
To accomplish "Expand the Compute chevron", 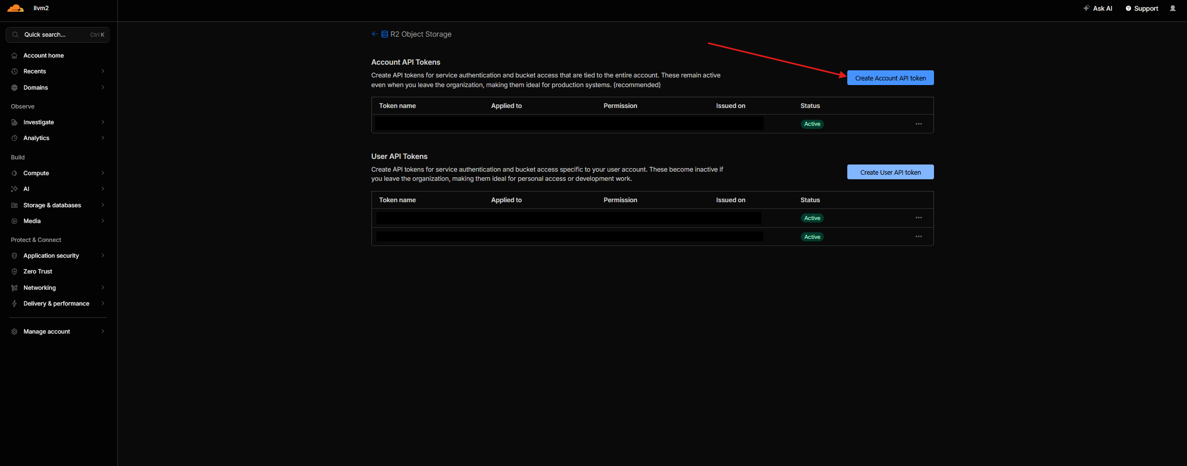I will point(103,173).
